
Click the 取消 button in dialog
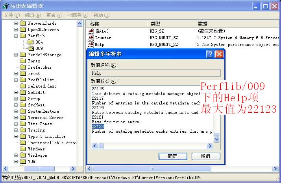pyautogui.click(x=206, y=156)
